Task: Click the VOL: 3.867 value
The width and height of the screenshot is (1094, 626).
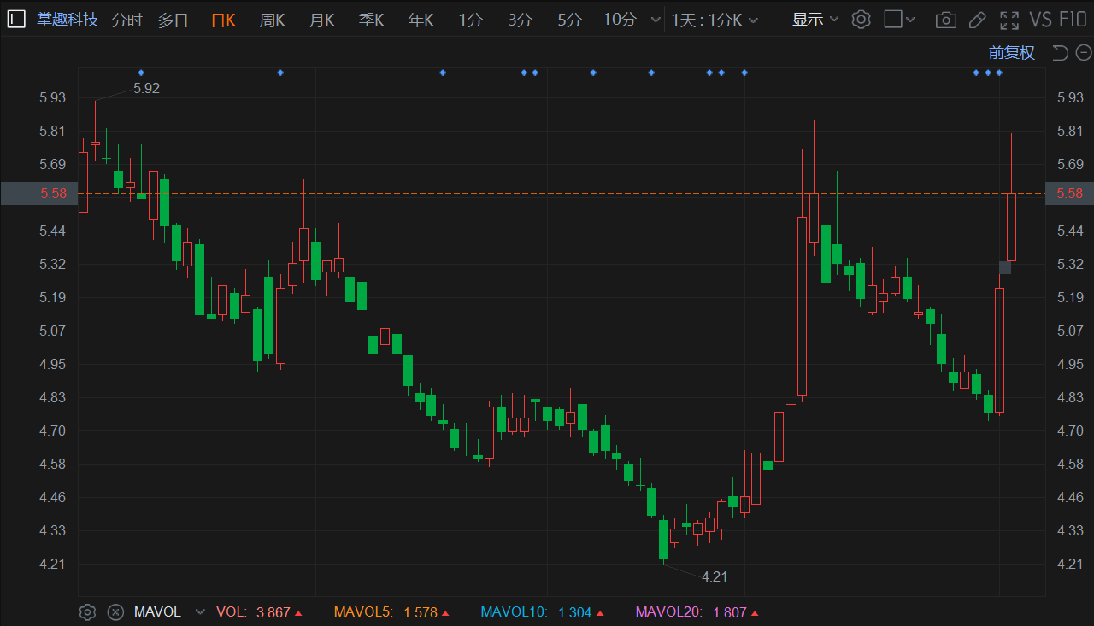Action: [259, 612]
